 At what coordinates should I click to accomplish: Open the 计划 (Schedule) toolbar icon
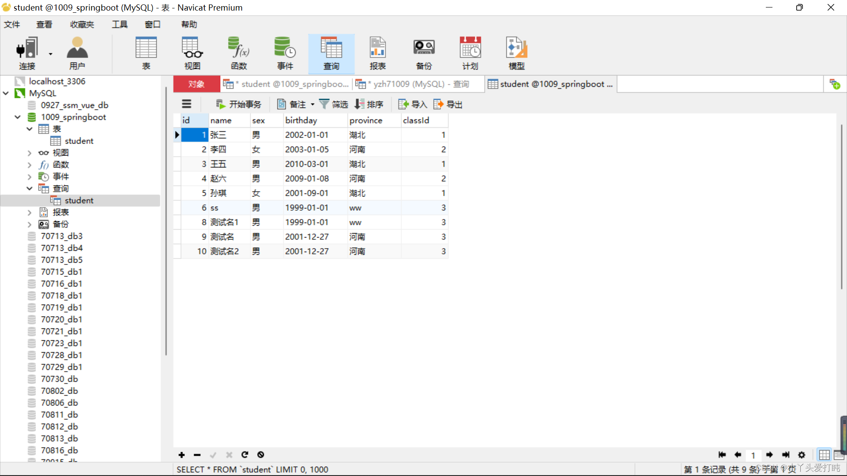pos(470,53)
